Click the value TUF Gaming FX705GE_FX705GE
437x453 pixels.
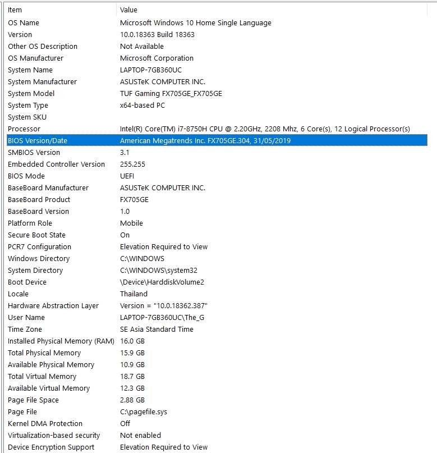[x=171, y=94]
